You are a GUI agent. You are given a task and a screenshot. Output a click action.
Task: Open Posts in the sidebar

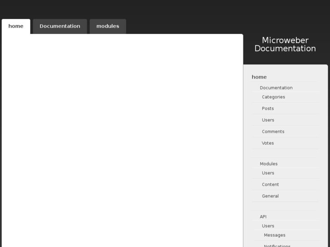click(x=268, y=108)
